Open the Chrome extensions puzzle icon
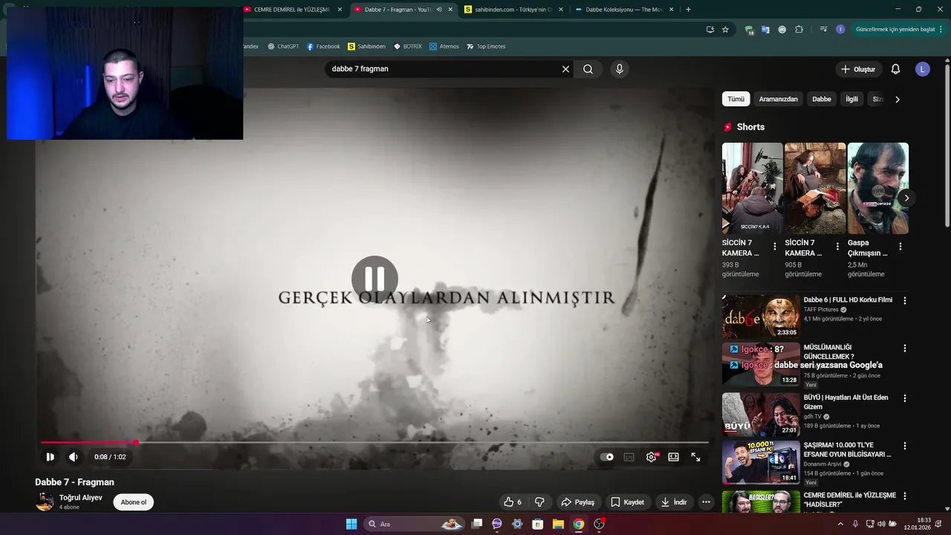The height and width of the screenshot is (535, 951). (799, 30)
